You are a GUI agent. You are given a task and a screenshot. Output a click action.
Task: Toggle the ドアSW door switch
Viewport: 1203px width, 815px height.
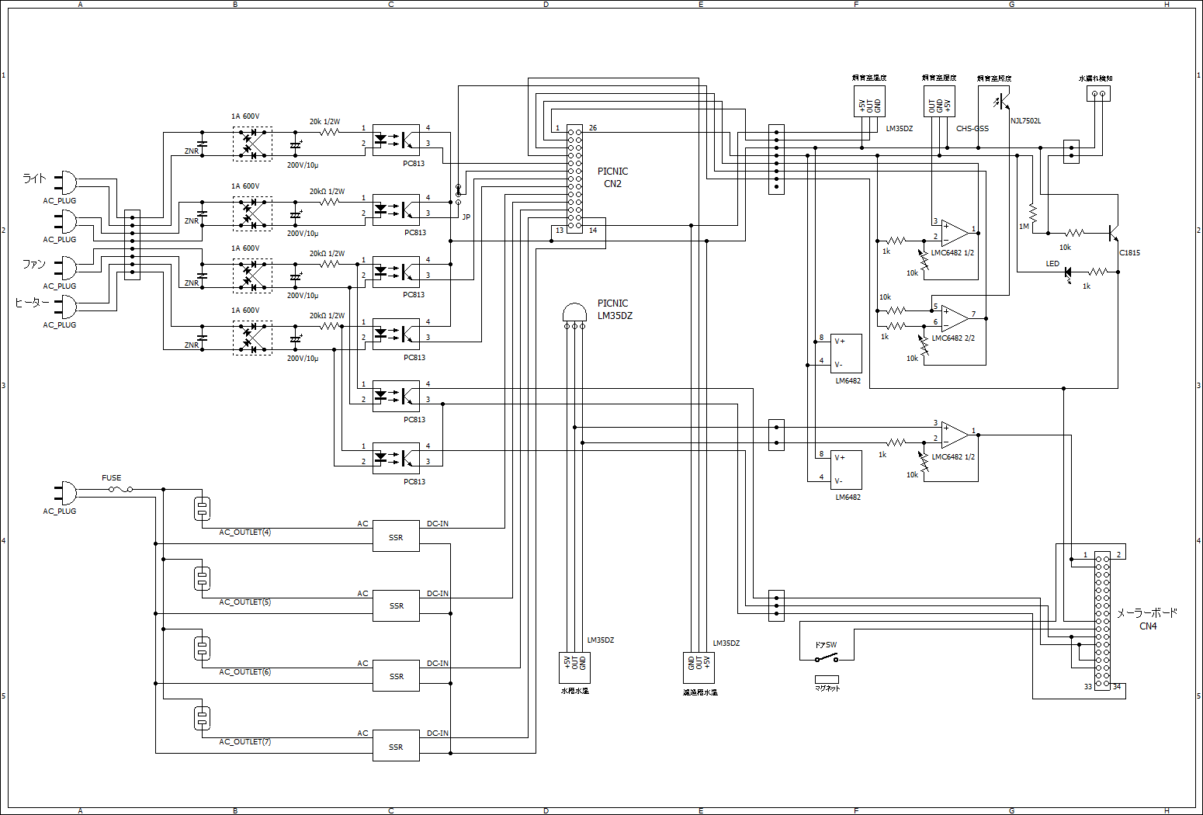click(x=827, y=659)
